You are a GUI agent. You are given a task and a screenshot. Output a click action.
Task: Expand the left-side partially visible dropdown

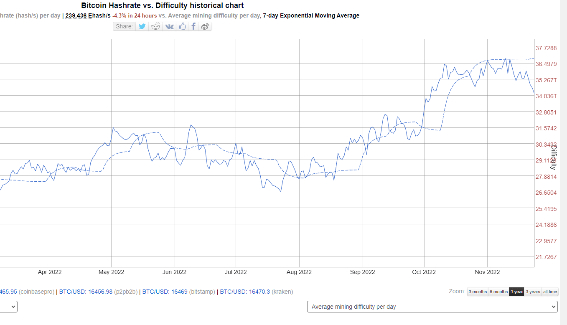pos(8,307)
